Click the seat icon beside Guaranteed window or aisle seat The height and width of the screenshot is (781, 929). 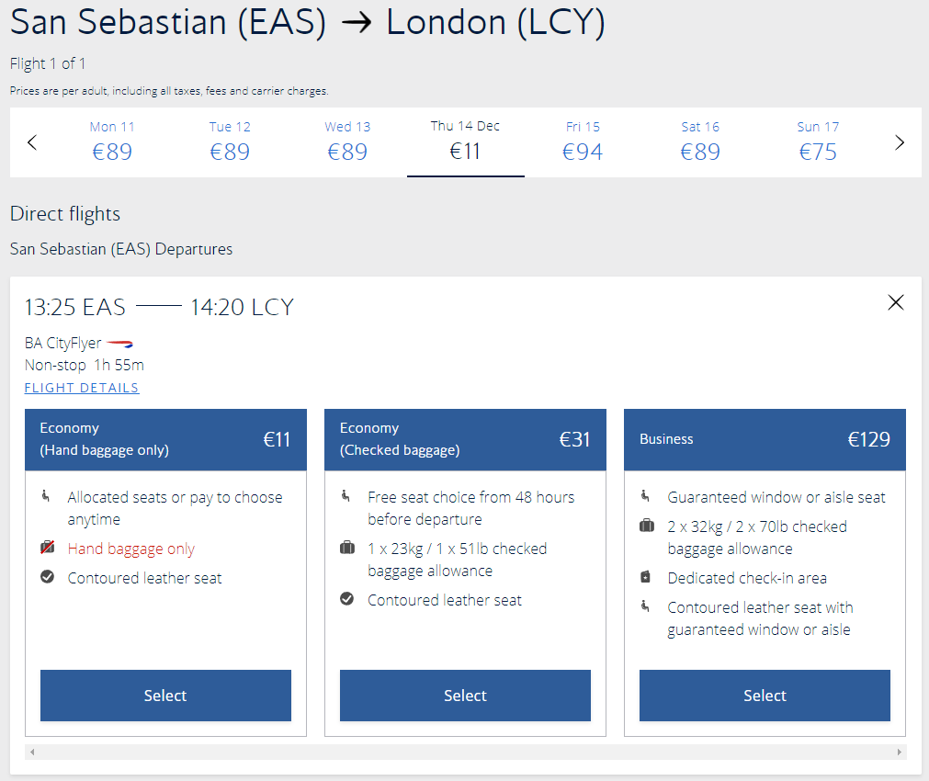[645, 495]
